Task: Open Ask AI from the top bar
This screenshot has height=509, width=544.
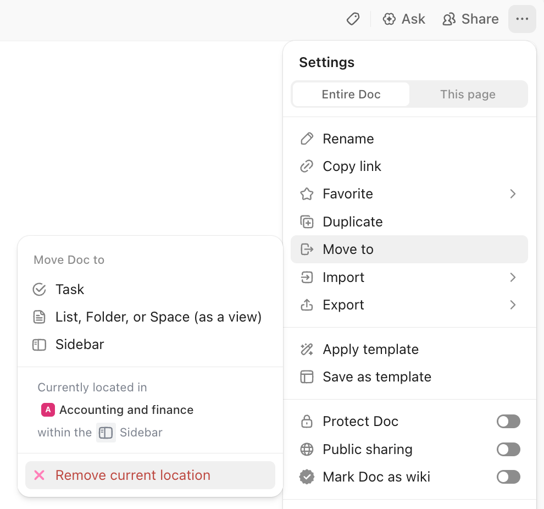Action: click(404, 19)
